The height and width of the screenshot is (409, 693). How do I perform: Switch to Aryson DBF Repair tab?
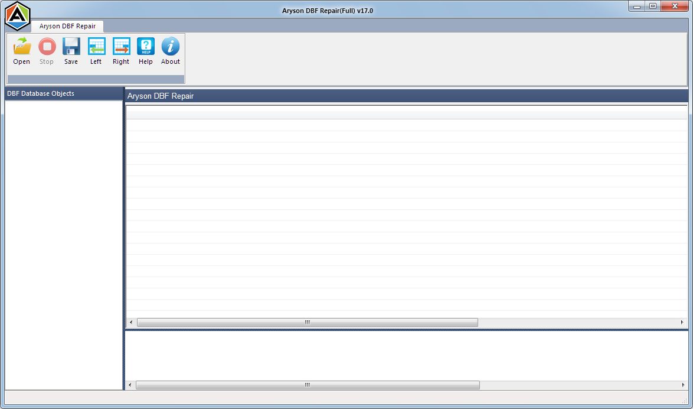point(67,26)
